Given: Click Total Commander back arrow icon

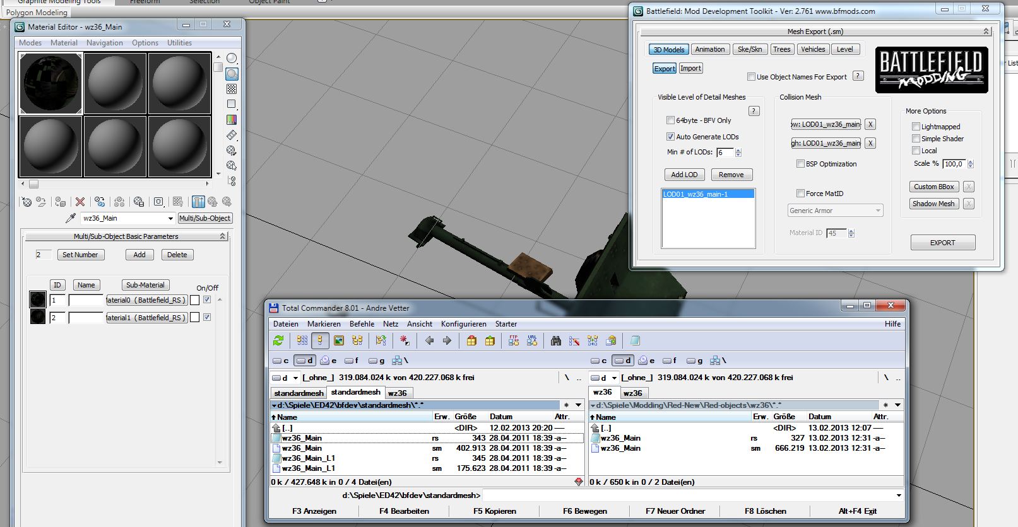Looking at the screenshot, I should [x=430, y=340].
